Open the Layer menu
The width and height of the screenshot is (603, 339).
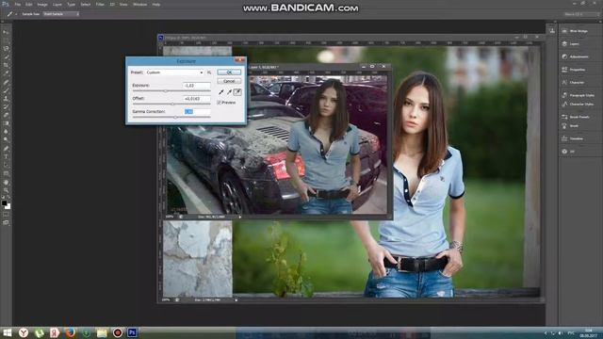click(57, 5)
